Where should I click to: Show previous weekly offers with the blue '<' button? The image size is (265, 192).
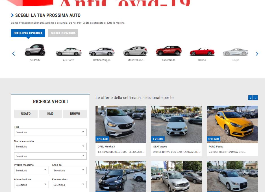click(250, 98)
